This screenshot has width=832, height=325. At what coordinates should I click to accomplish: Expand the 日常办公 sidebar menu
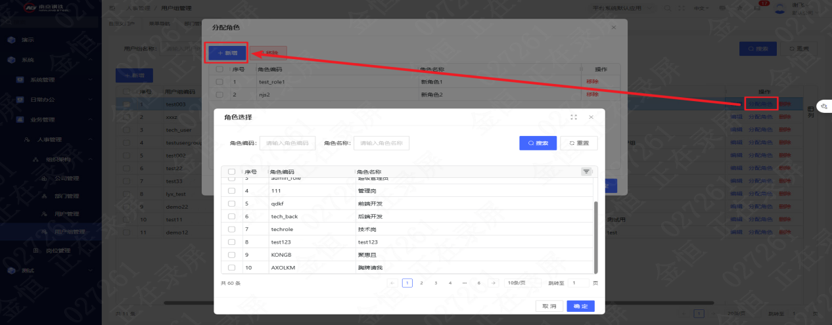[x=51, y=99]
